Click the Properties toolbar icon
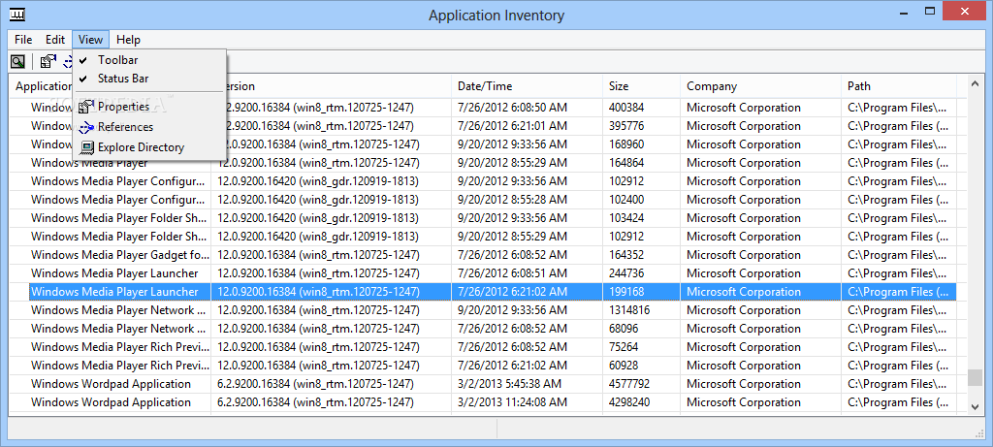993x447 pixels. 48,61
